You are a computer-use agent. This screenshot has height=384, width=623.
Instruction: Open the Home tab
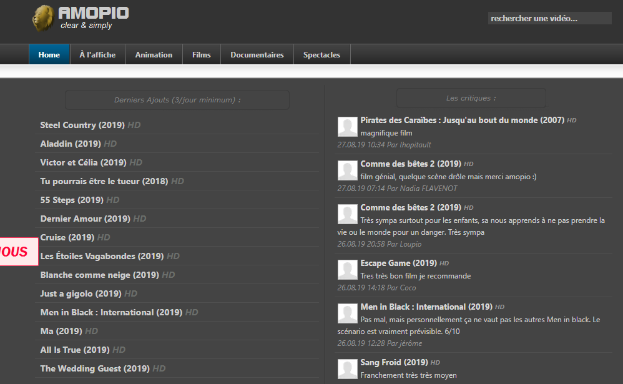[49, 54]
